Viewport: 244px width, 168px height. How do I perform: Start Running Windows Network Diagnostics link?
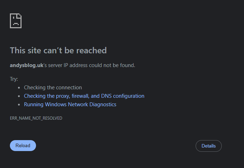click(70, 104)
